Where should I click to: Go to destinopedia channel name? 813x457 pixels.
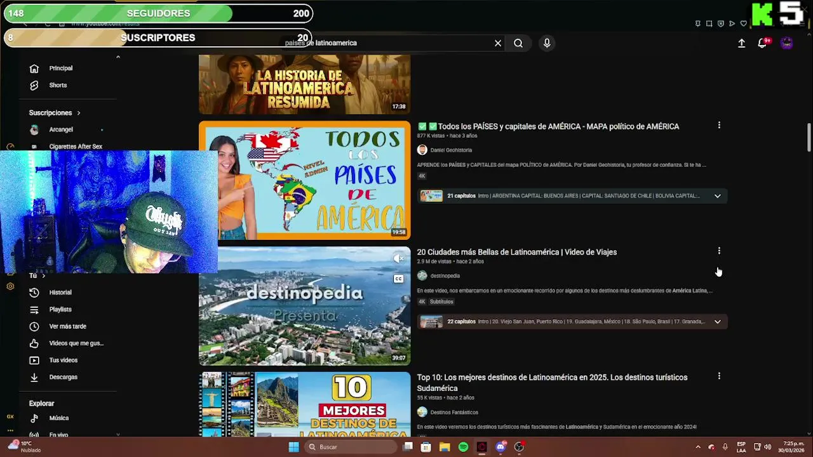[x=445, y=276]
